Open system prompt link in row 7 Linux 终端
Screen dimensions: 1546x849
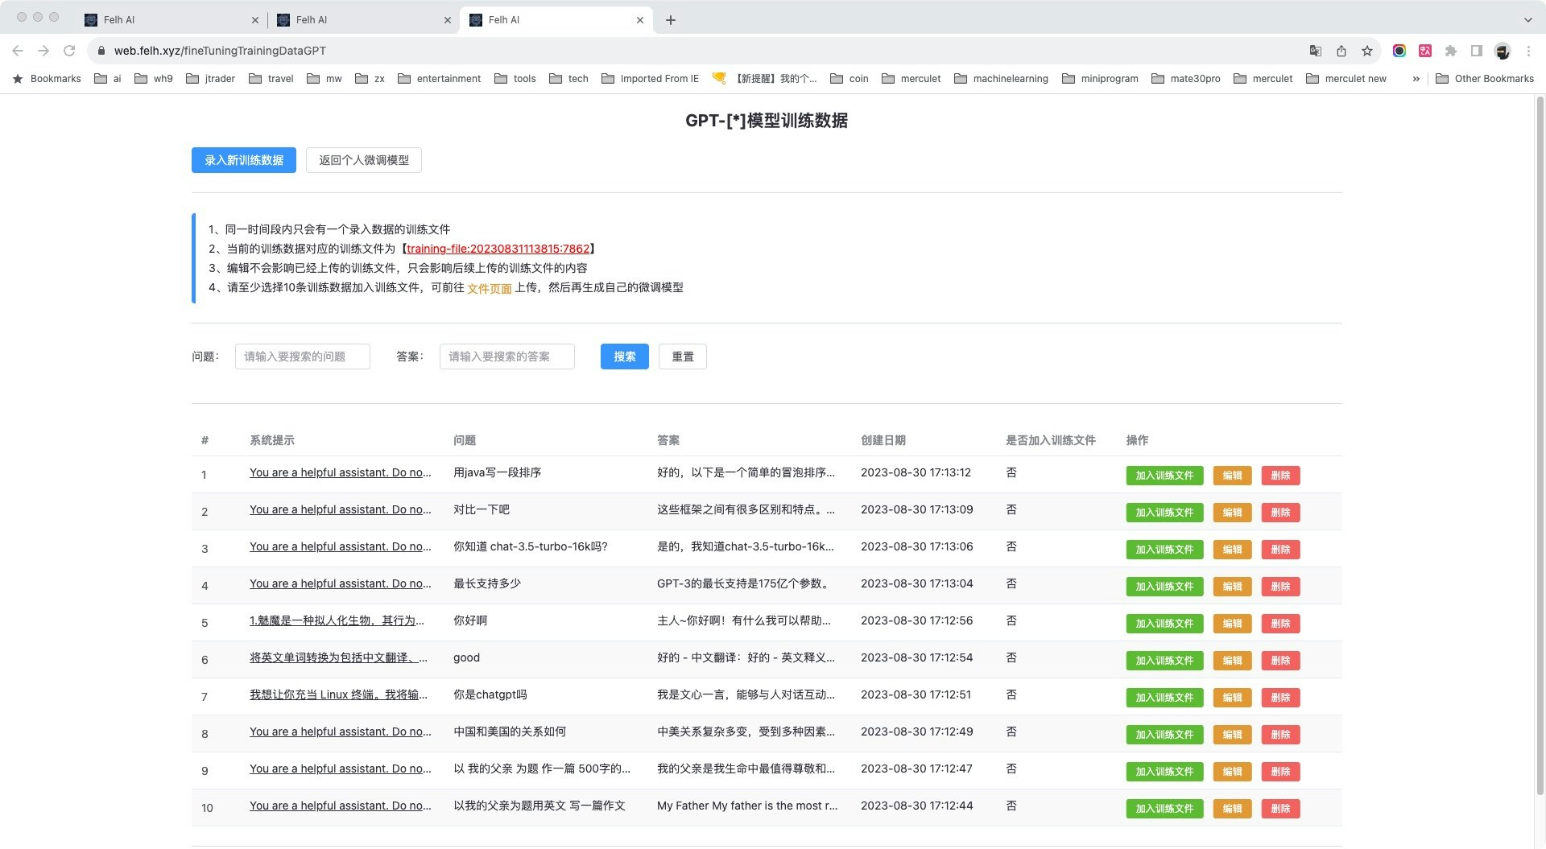tap(338, 694)
